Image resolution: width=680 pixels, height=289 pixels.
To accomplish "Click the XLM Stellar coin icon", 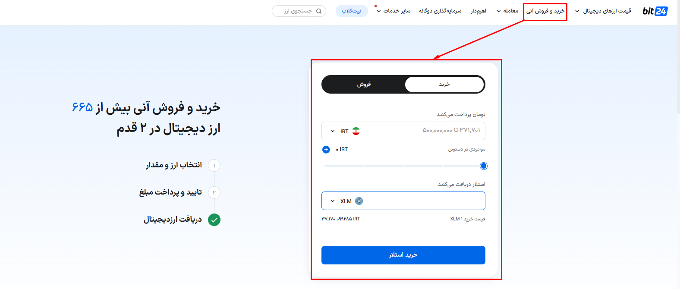I will tap(359, 201).
